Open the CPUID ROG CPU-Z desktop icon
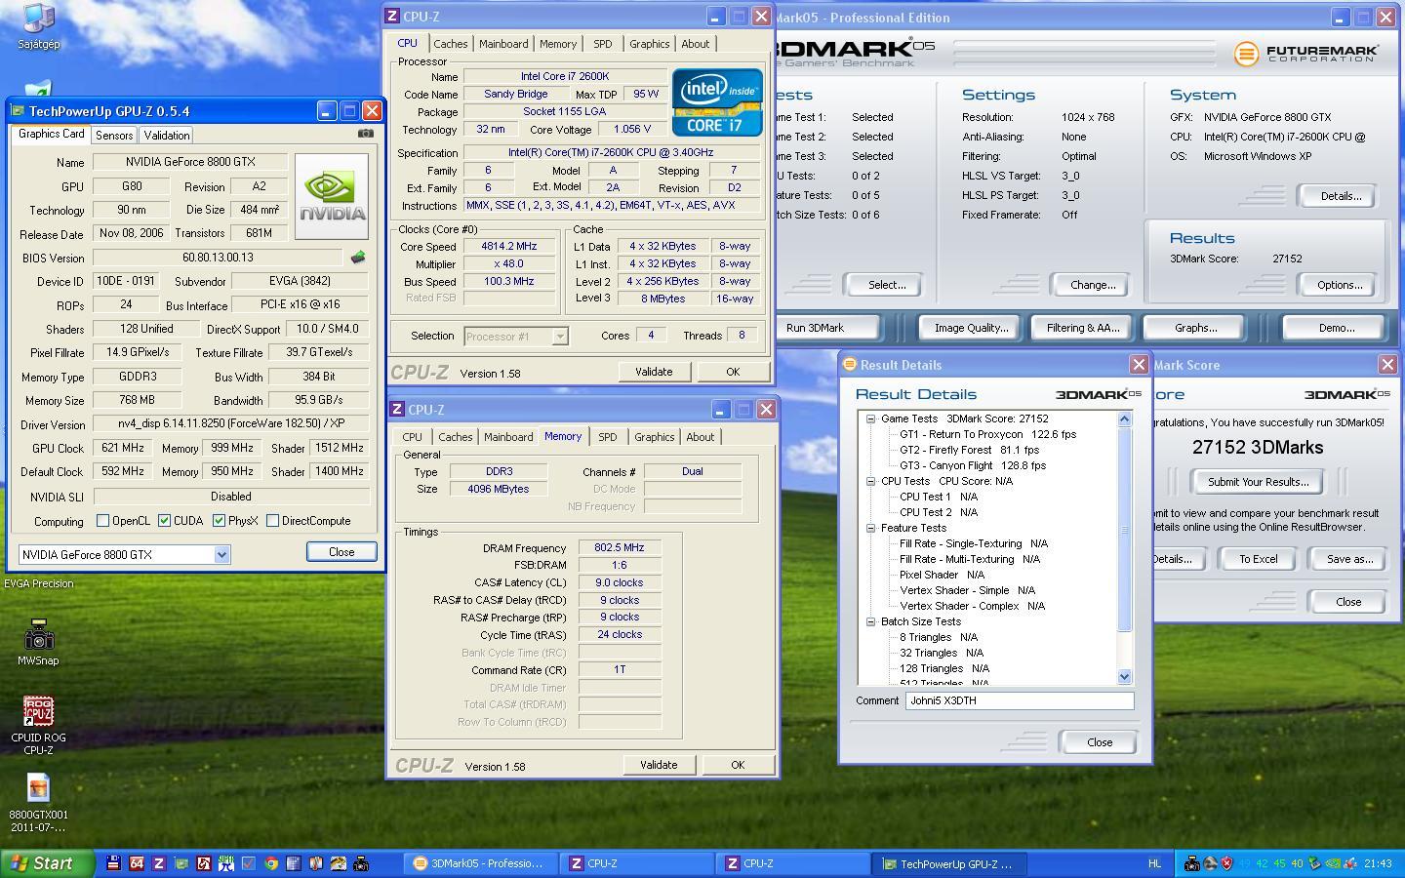This screenshot has height=878, width=1405. (x=38, y=726)
